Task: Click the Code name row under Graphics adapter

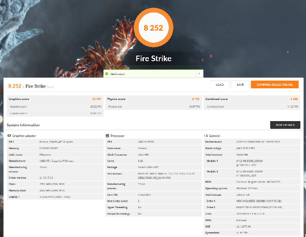Action: 55,155
